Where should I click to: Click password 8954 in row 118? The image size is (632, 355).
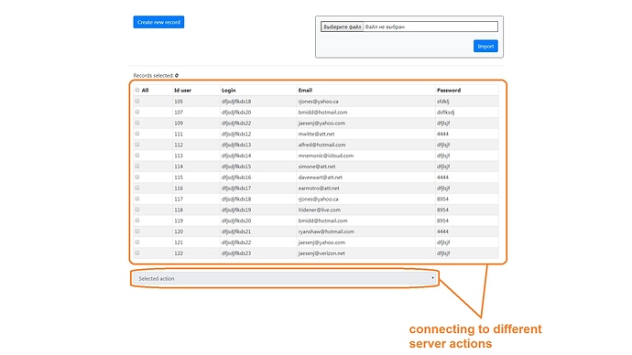click(x=442, y=210)
